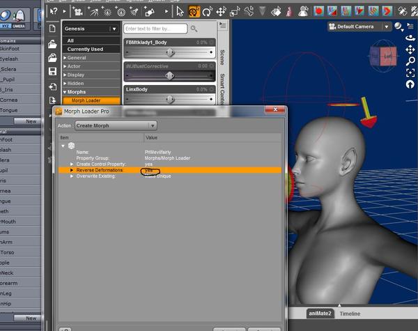Create a new primitive object
Image resolution: width=418 pixels, height=331 pixels.
coord(149,11)
